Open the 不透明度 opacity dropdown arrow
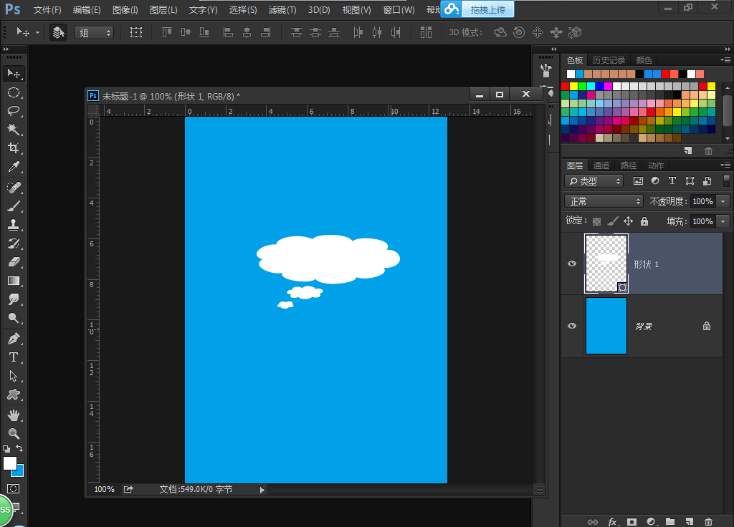Screen dimensions: 734x527 pyautogui.click(x=723, y=202)
